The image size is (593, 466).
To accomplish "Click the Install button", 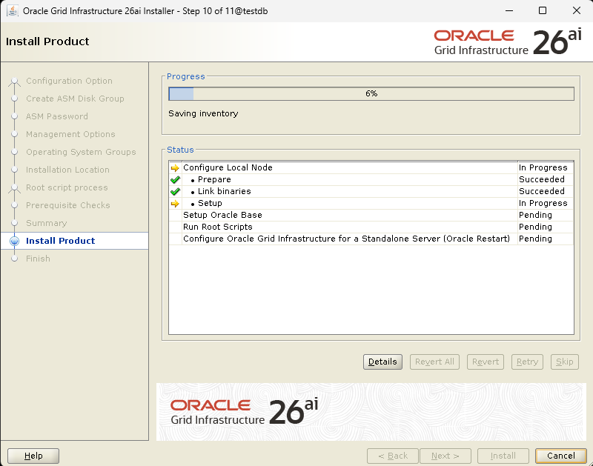I will click(x=503, y=456).
